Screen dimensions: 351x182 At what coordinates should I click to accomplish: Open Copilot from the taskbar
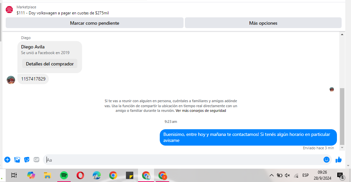[31, 175]
